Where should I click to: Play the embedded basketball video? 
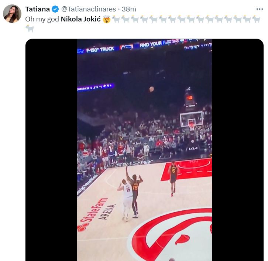144,150
